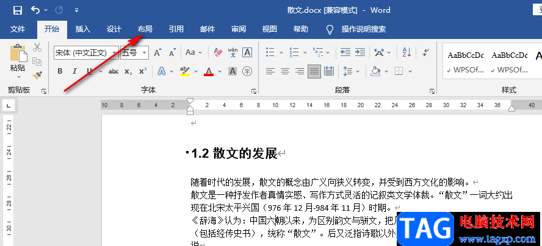The width and height of the screenshot is (542, 246).
Task: Open the 帮助 tab
Action: (301, 29)
